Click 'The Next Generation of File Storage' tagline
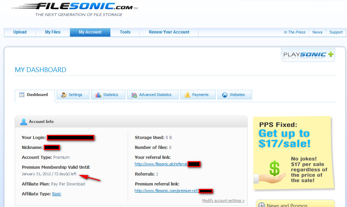Viewport: 347px width, 207px height. [x=79, y=15]
